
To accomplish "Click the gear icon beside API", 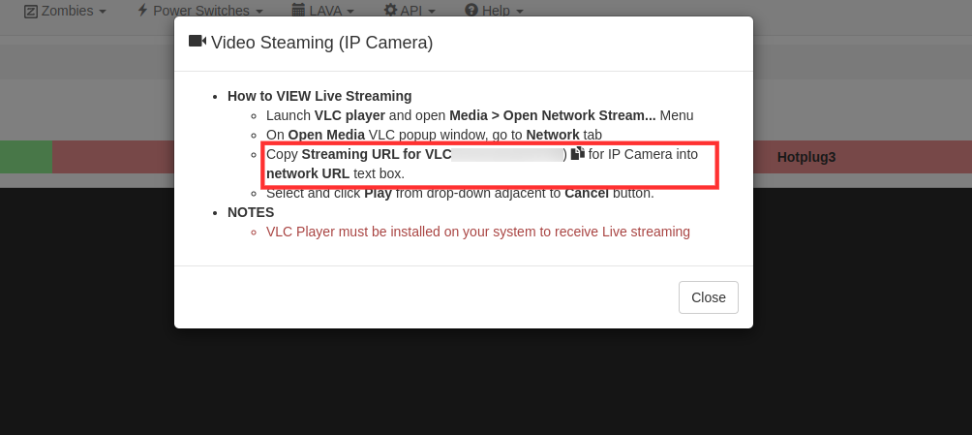I will point(390,10).
